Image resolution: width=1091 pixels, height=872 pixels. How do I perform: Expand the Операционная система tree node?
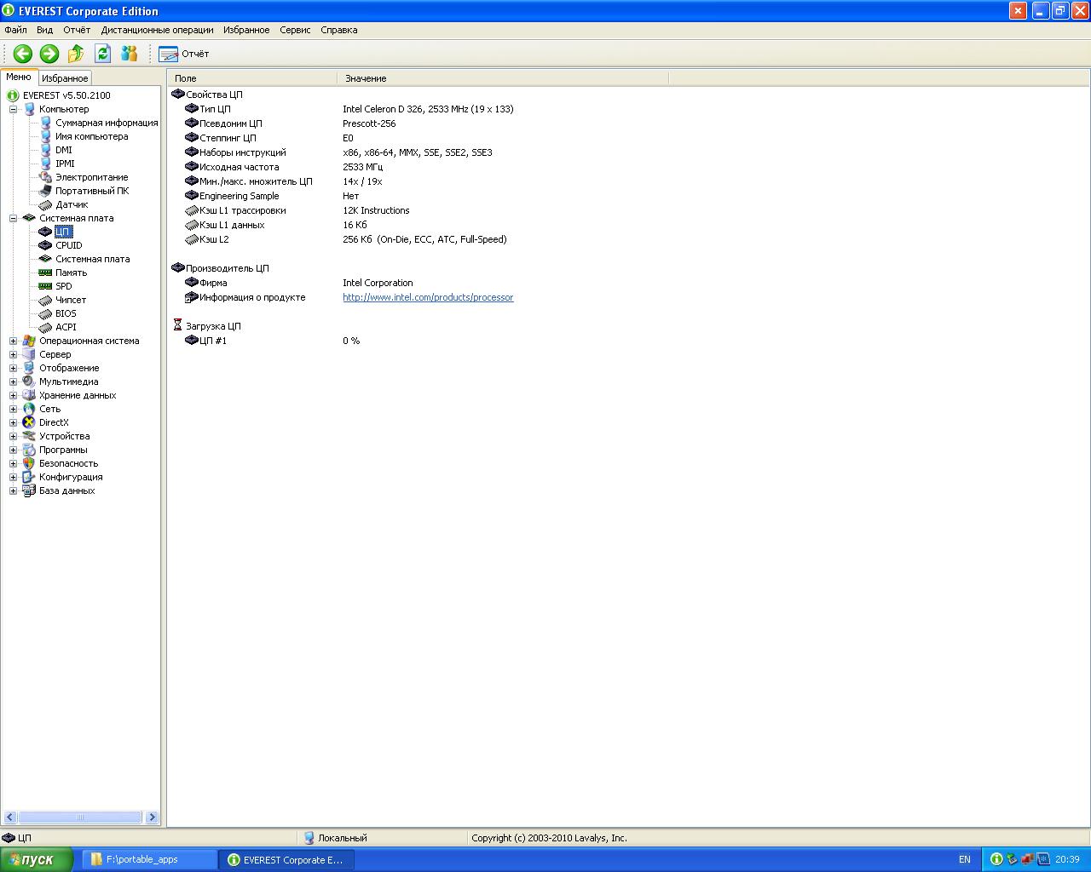pyautogui.click(x=13, y=341)
